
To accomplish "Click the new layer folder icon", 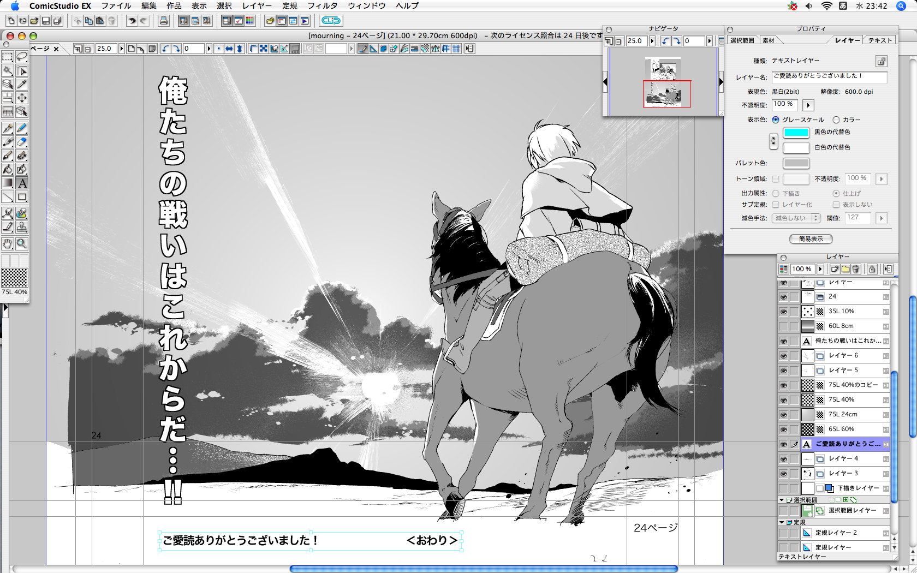I will [x=845, y=269].
